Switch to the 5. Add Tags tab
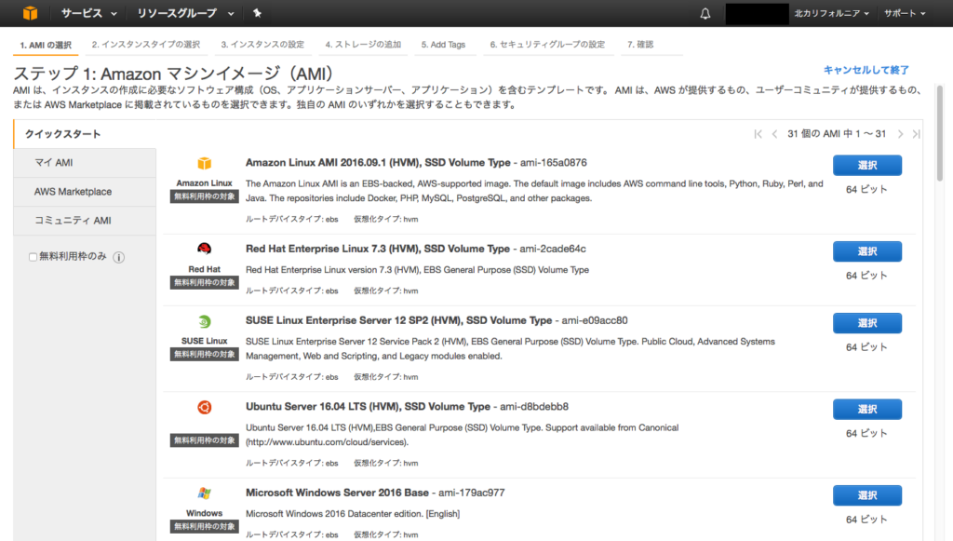Image resolution: width=953 pixels, height=541 pixels. [x=443, y=45]
